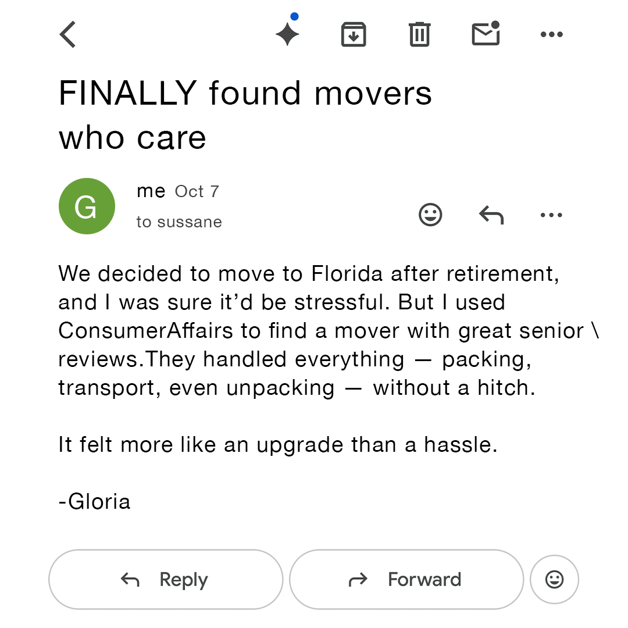628x628 pixels.
Task: Expand recipient details "to sussane"
Action: pos(179,222)
